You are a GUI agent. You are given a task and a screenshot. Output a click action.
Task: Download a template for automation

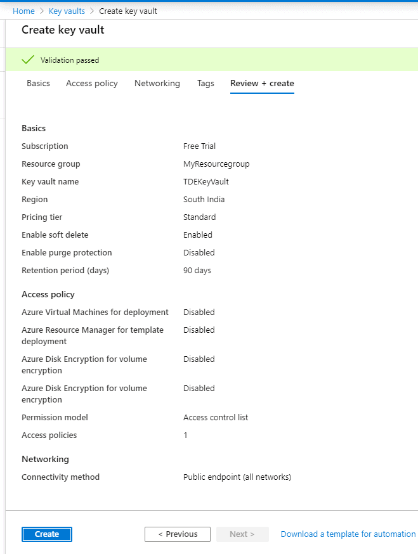348,534
